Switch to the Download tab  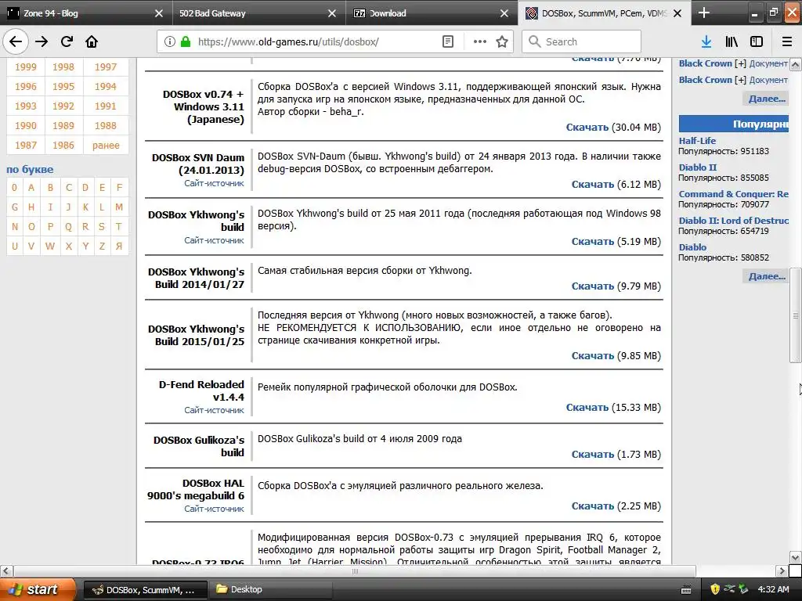pyautogui.click(x=432, y=13)
